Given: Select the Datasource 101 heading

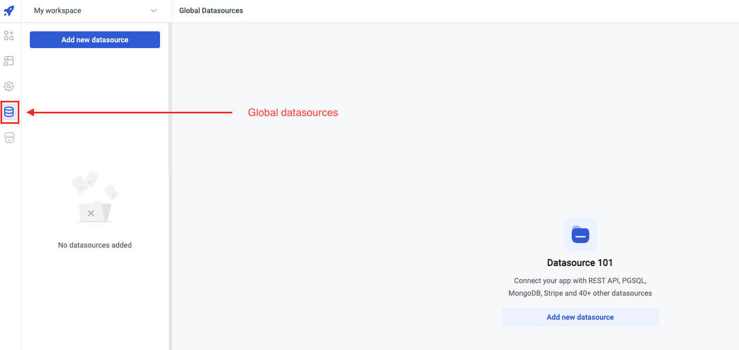Looking at the screenshot, I should (x=579, y=263).
